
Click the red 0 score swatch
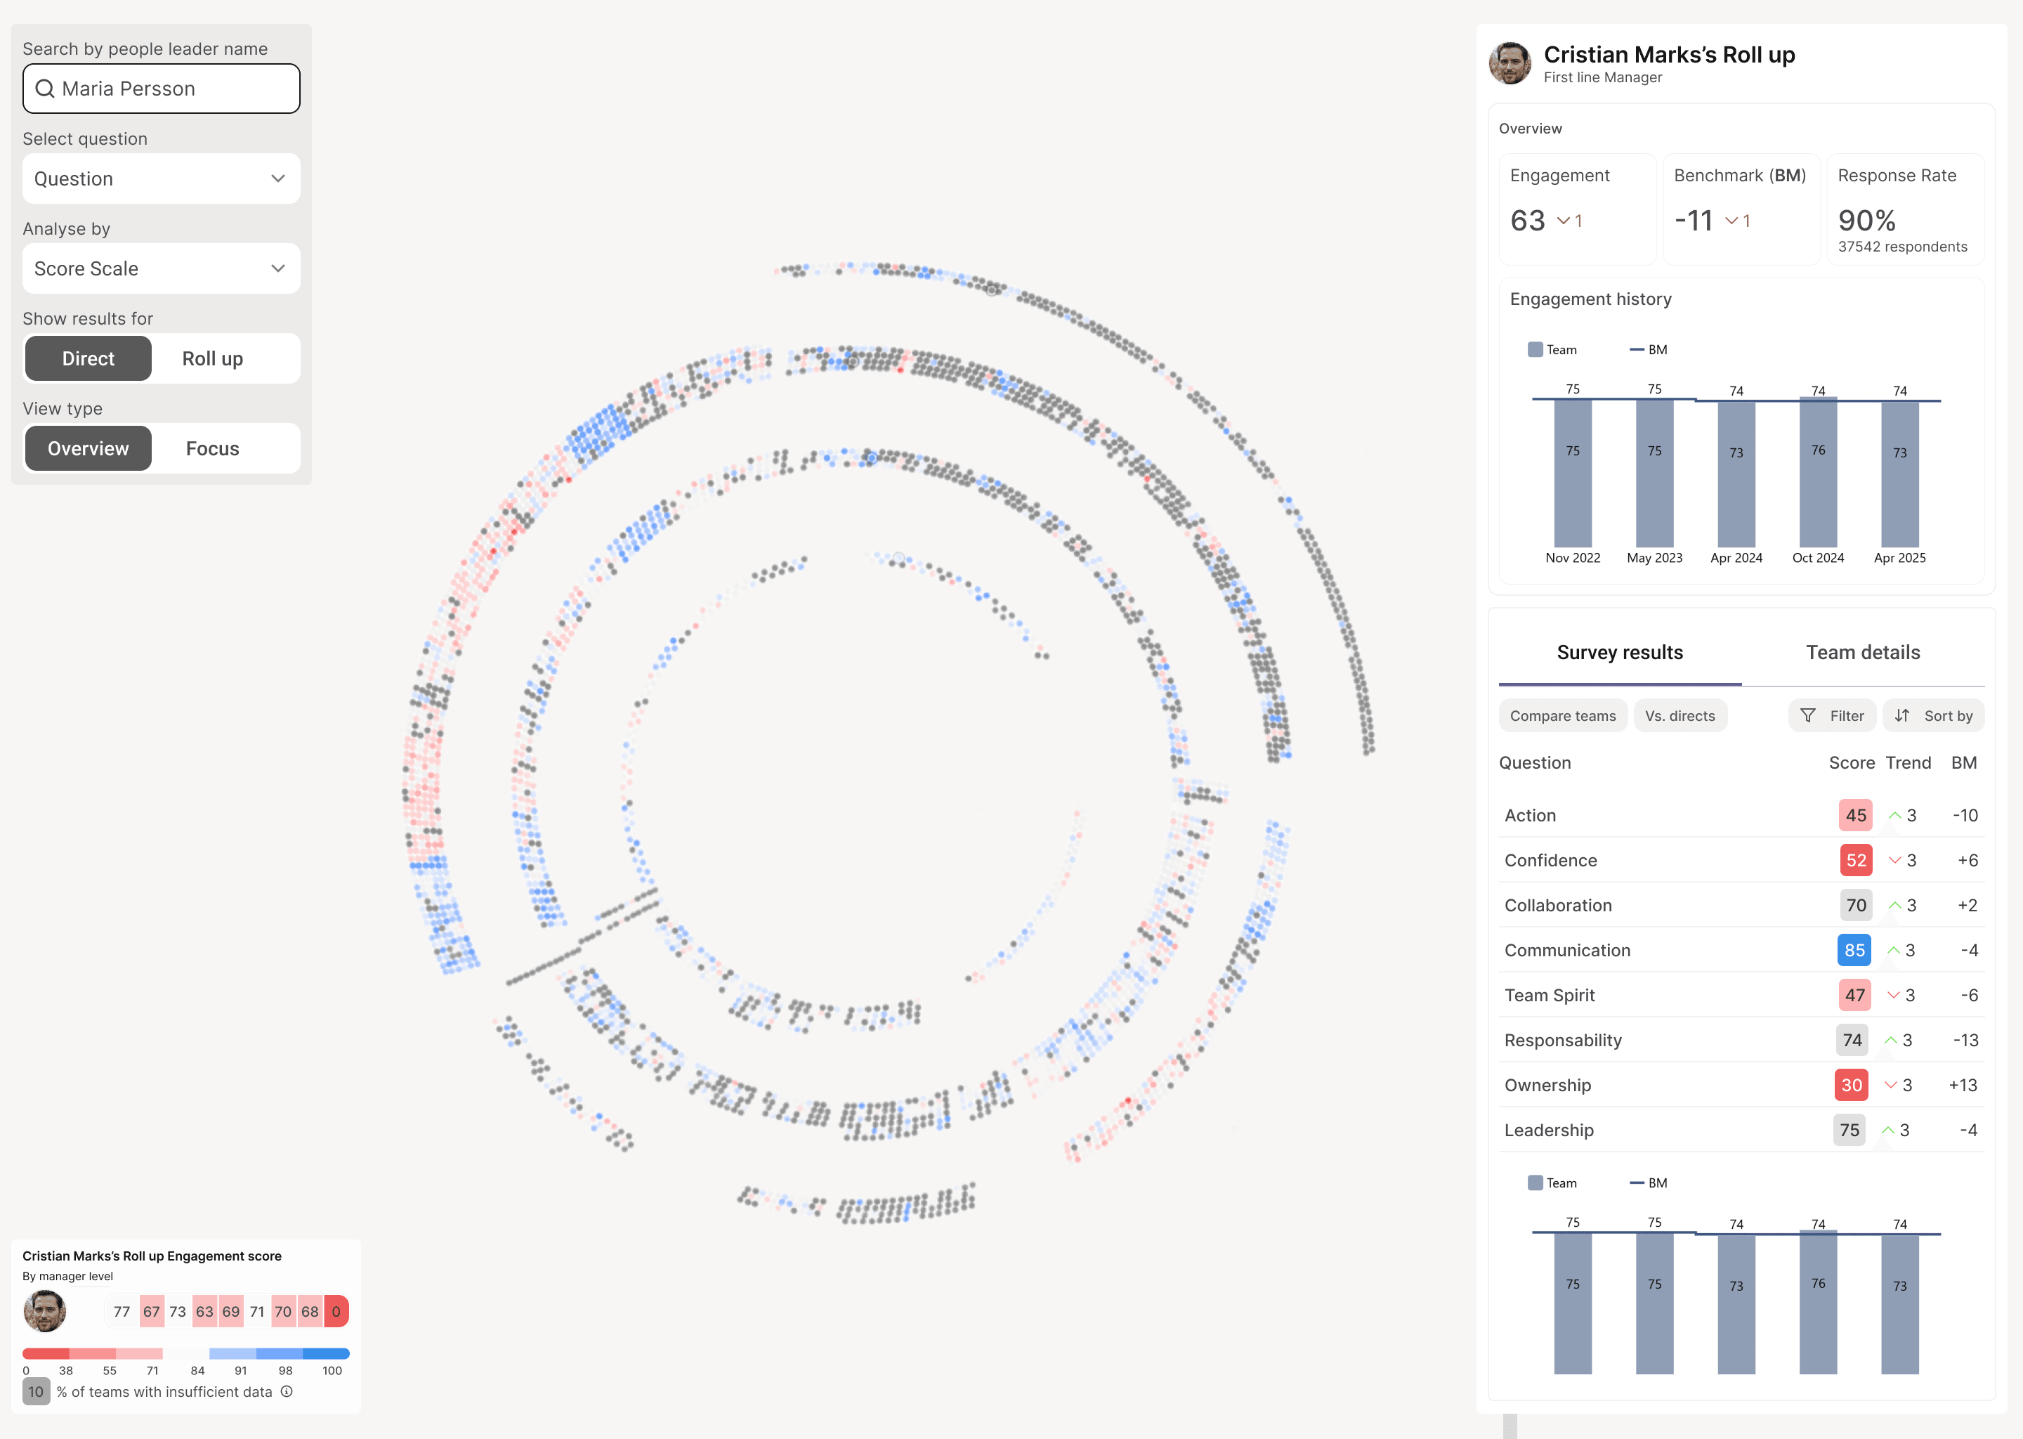[336, 1311]
